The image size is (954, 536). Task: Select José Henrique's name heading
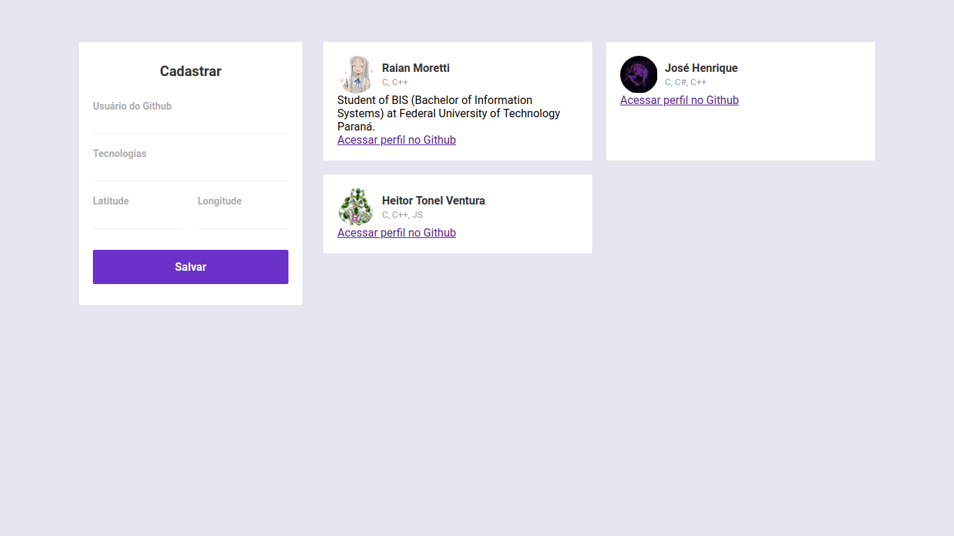[701, 68]
